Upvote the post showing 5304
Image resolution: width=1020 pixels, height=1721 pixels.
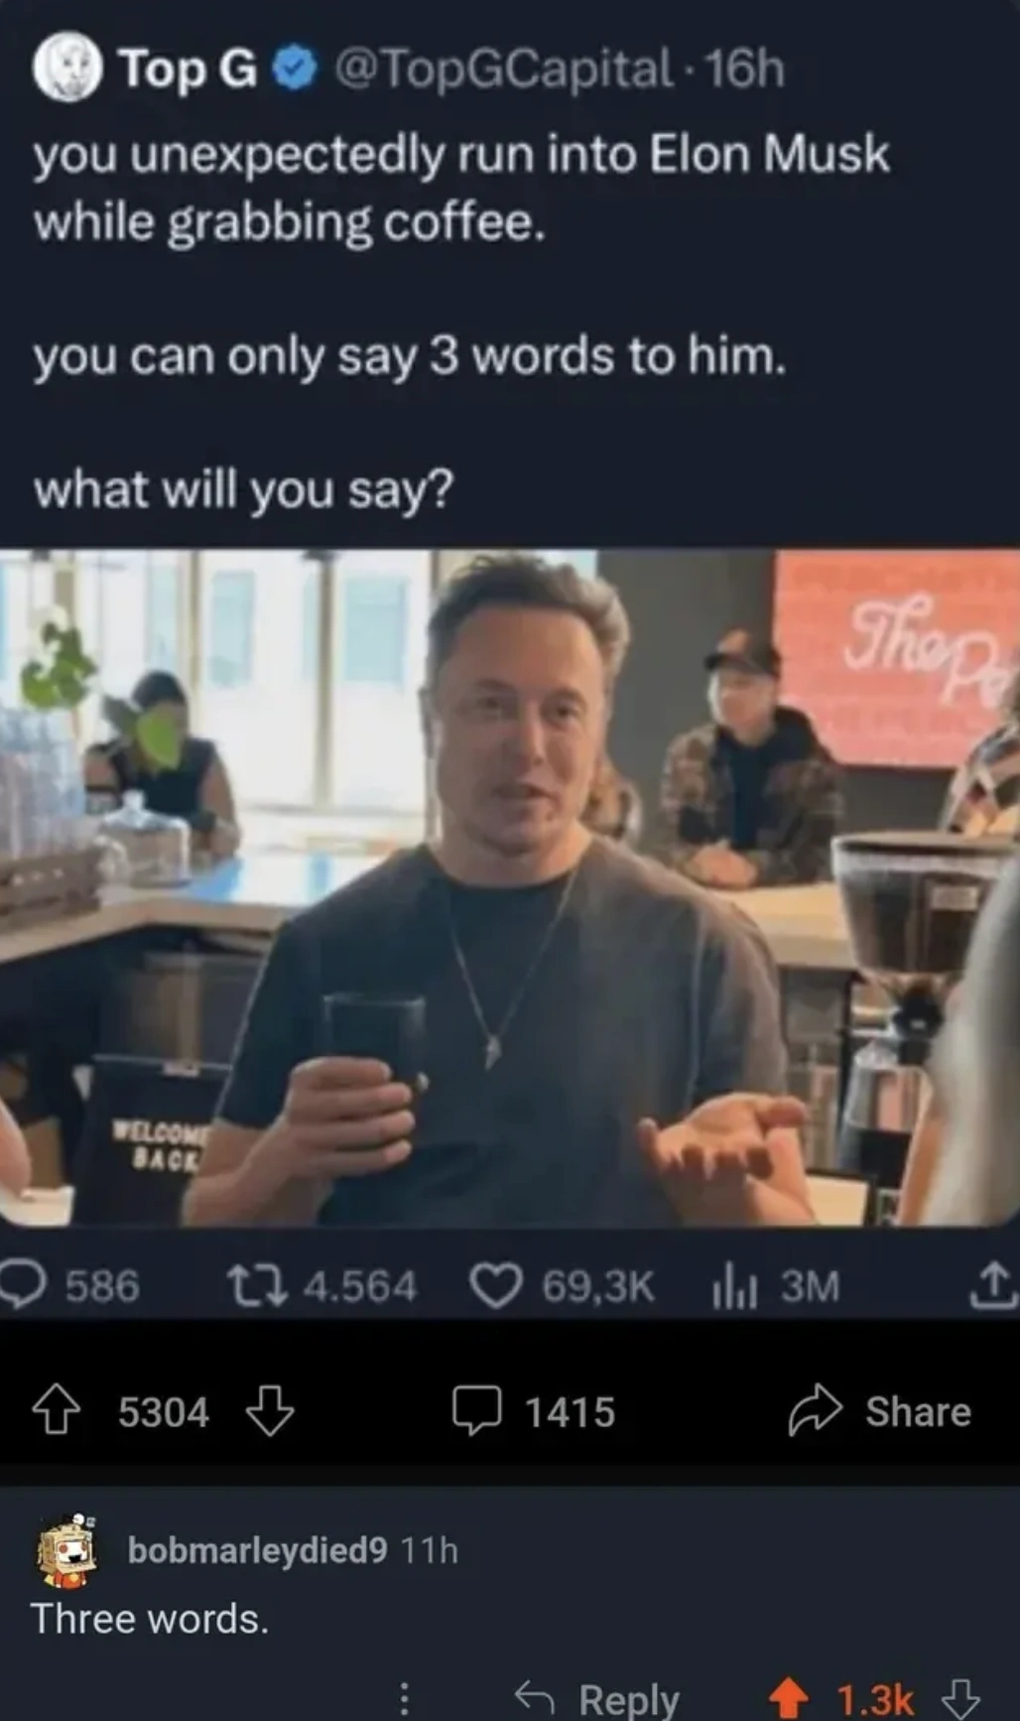(56, 1410)
